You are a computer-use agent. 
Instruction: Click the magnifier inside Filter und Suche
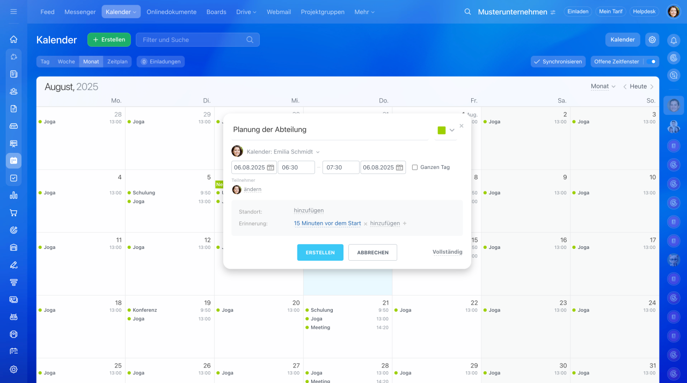pos(250,40)
